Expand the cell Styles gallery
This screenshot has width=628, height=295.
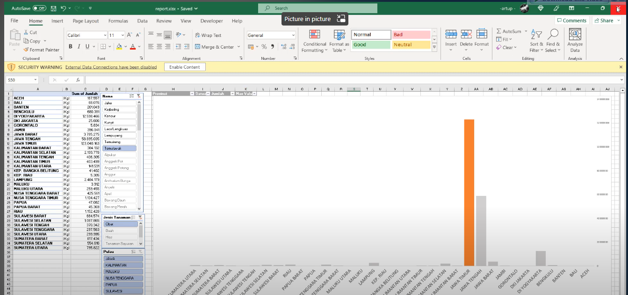[434, 47]
